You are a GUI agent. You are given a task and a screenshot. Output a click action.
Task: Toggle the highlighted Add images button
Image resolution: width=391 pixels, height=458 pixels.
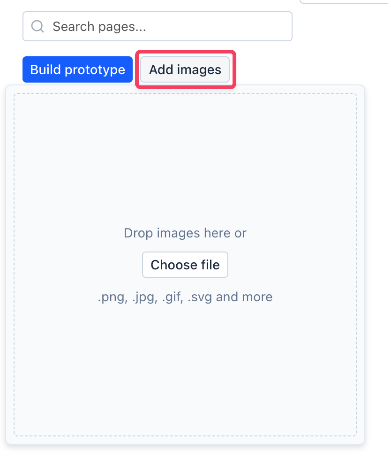(x=185, y=70)
